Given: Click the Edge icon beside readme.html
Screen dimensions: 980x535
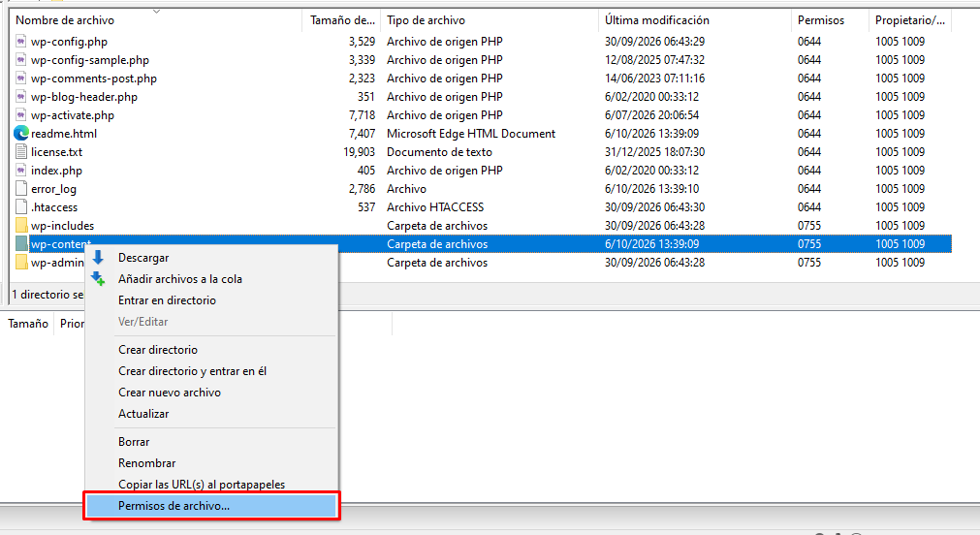Looking at the screenshot, I should click(21, 133).
